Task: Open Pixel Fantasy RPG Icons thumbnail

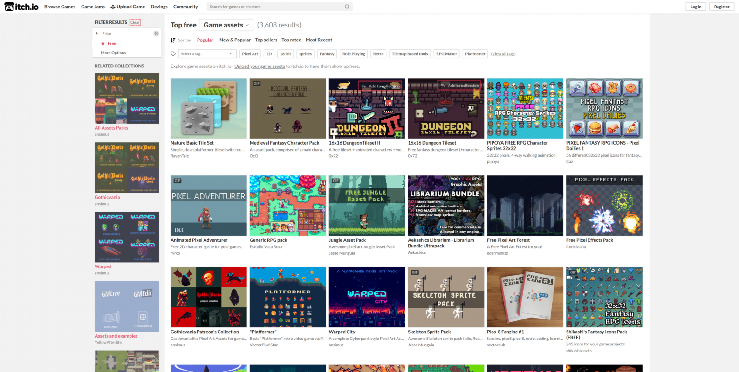Action: coord(604,108)
